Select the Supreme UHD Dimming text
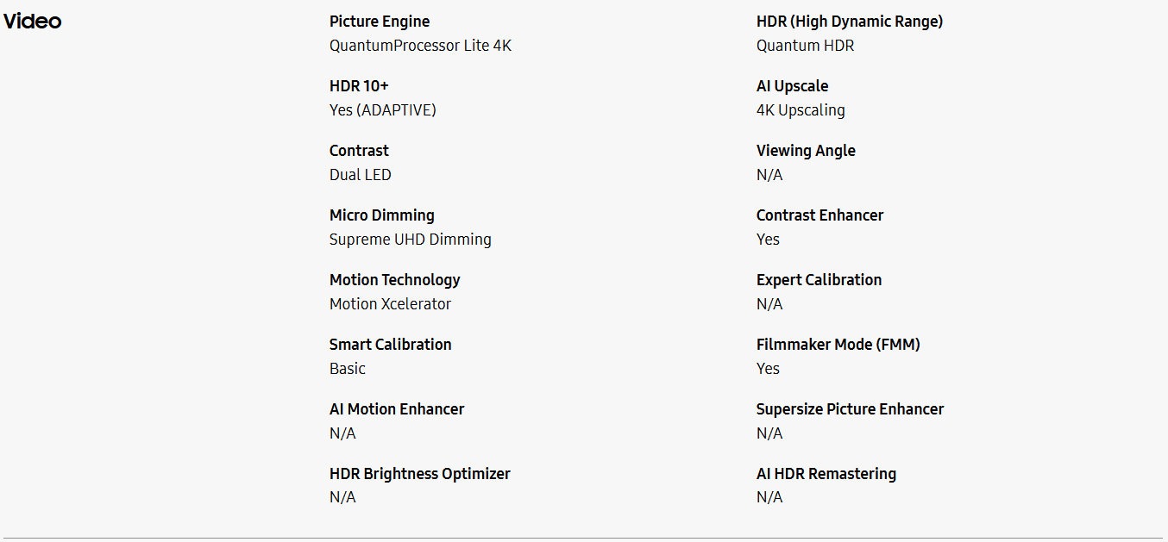 410,240
